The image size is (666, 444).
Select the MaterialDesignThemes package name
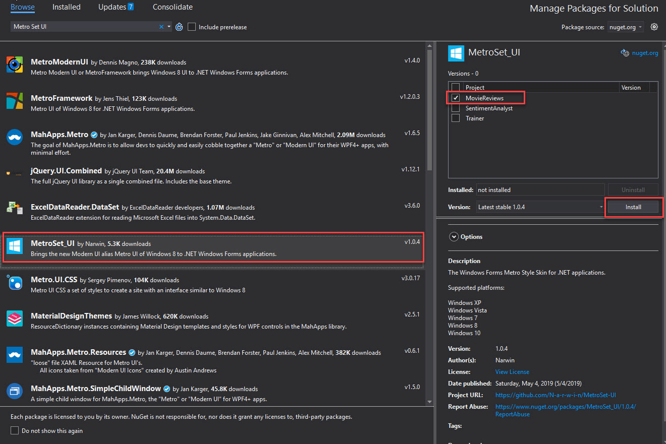[71, 316]
